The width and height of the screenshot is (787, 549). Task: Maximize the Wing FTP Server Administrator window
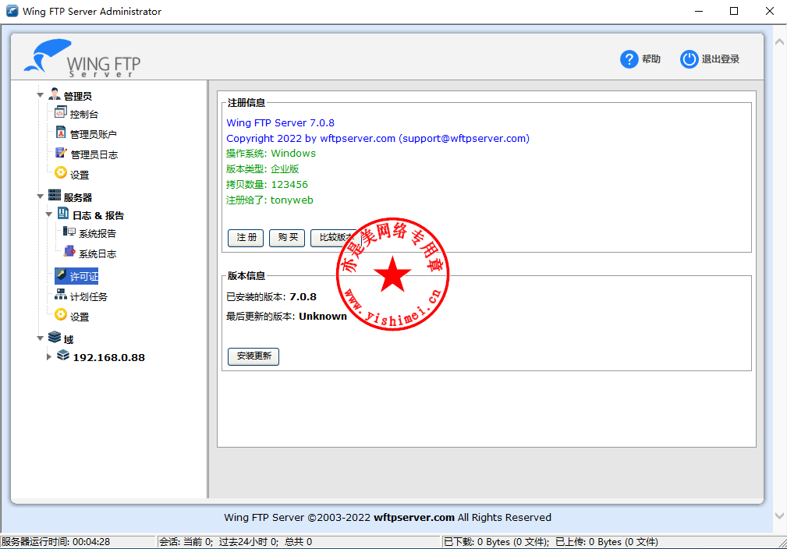point(734,11)
